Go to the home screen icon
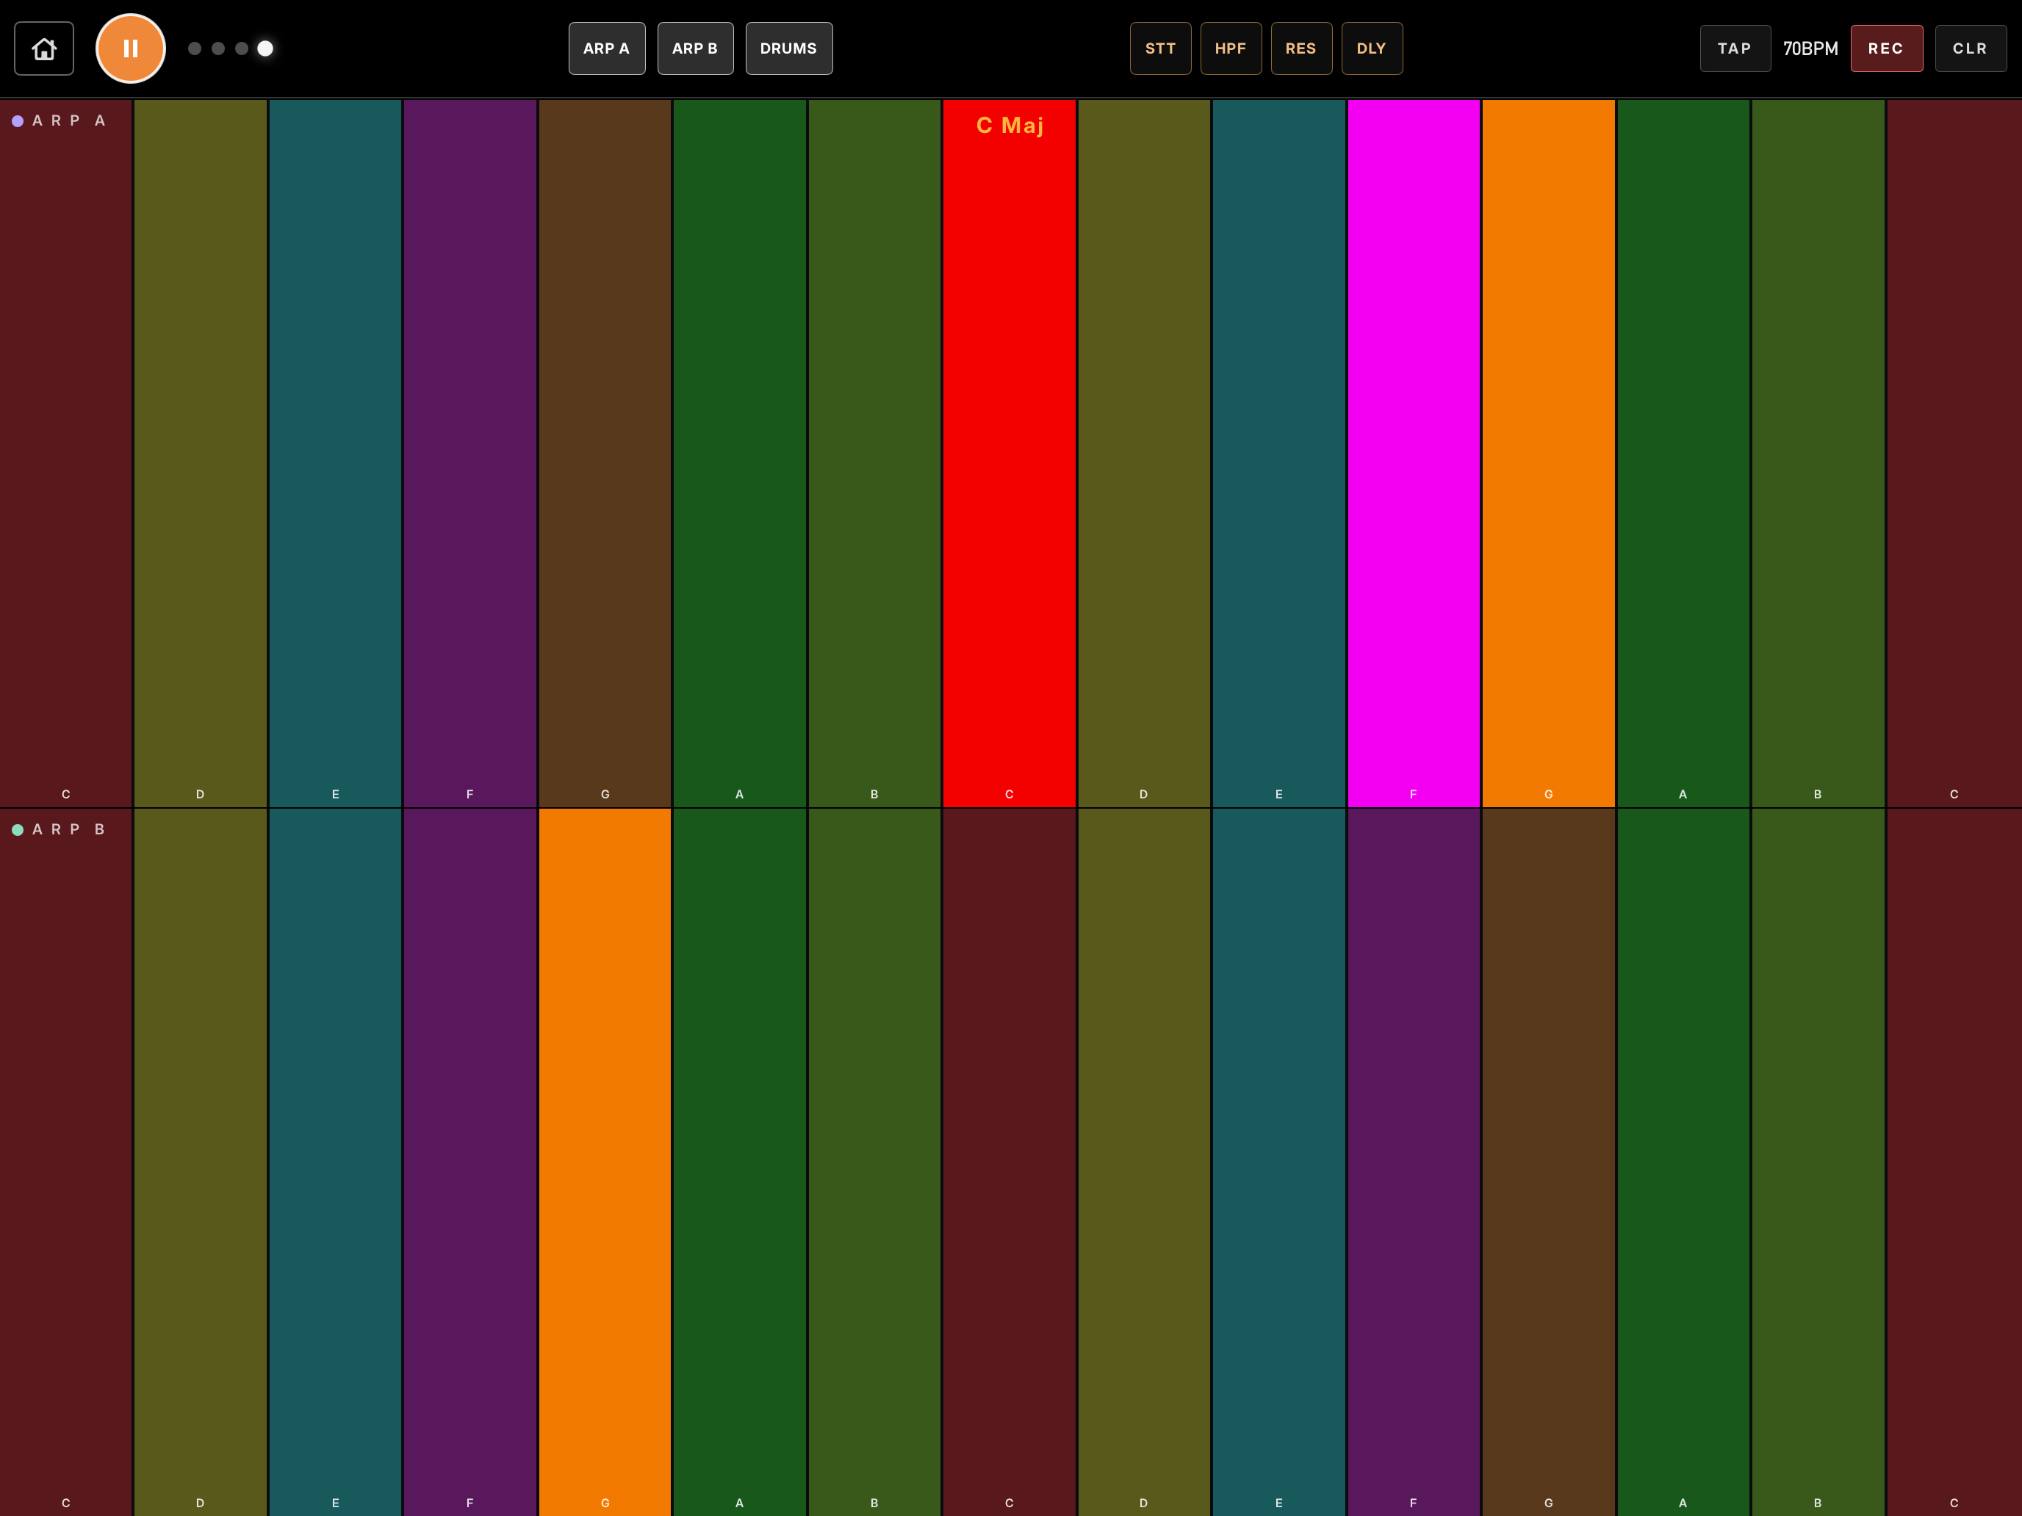The width and height of the screenshot is (2022, 1516). pos(44,48)
